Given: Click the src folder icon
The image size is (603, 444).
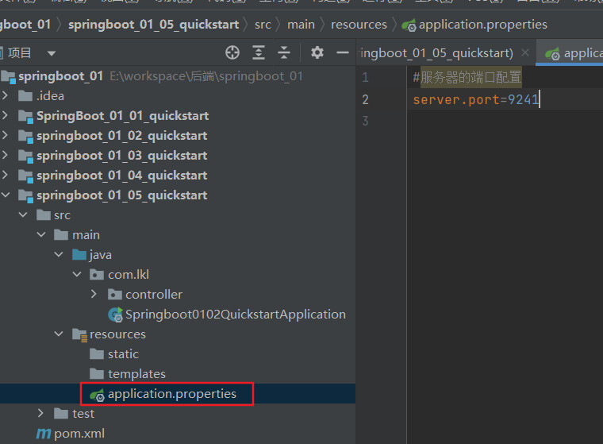Looking at the screenshot, I should click(44, 215).
